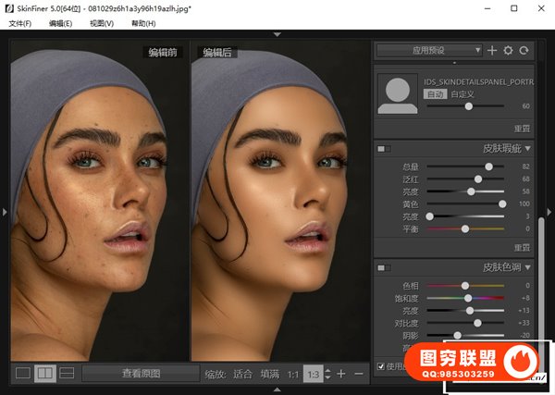Check the 使用 checkbox at panel bottom
Screen dimensions: 555x395
click(x=381, y=367)
